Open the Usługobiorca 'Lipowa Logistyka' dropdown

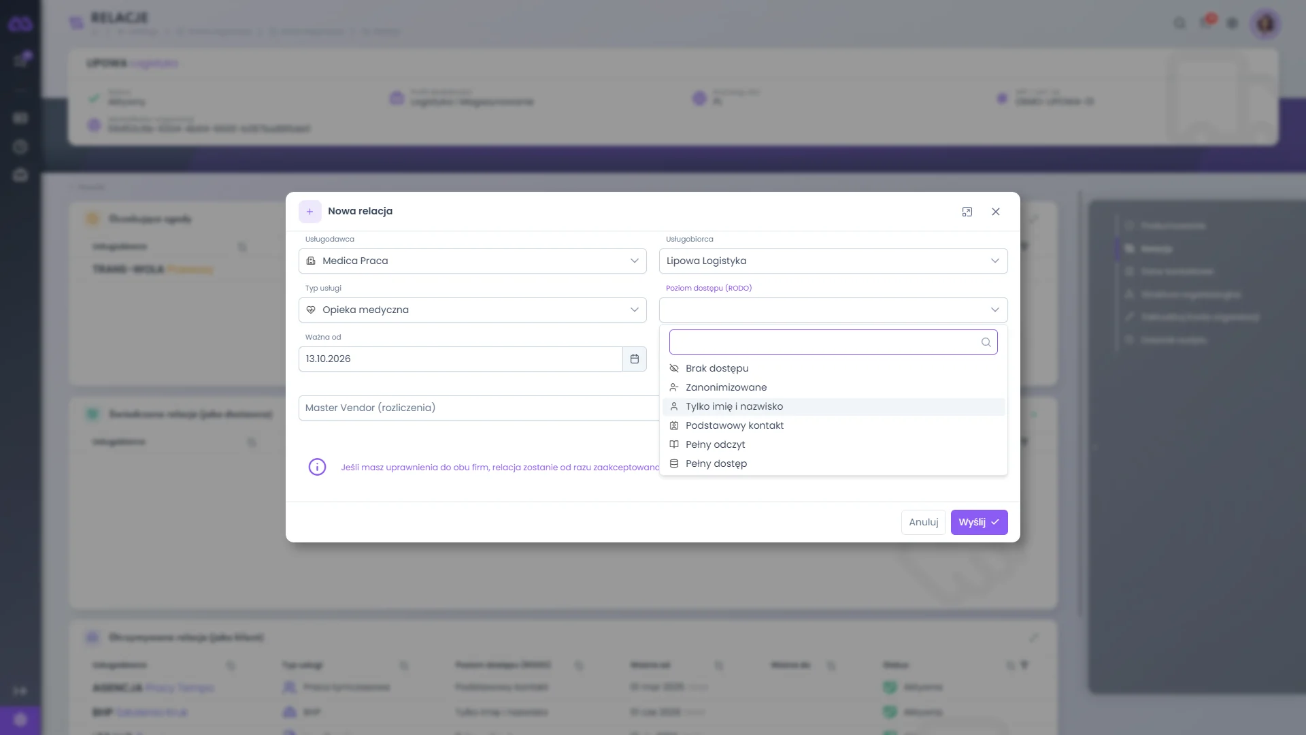coord(833,261)
